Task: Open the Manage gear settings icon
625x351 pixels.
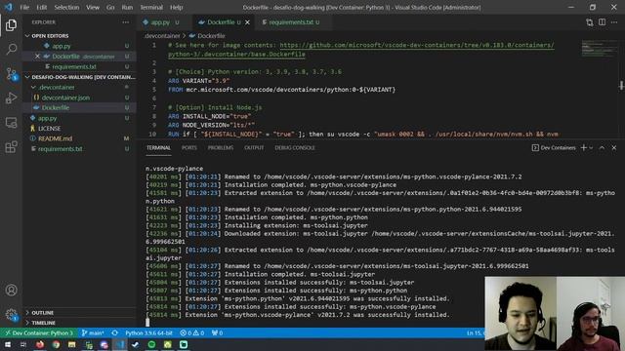Action: click(11, 315)
